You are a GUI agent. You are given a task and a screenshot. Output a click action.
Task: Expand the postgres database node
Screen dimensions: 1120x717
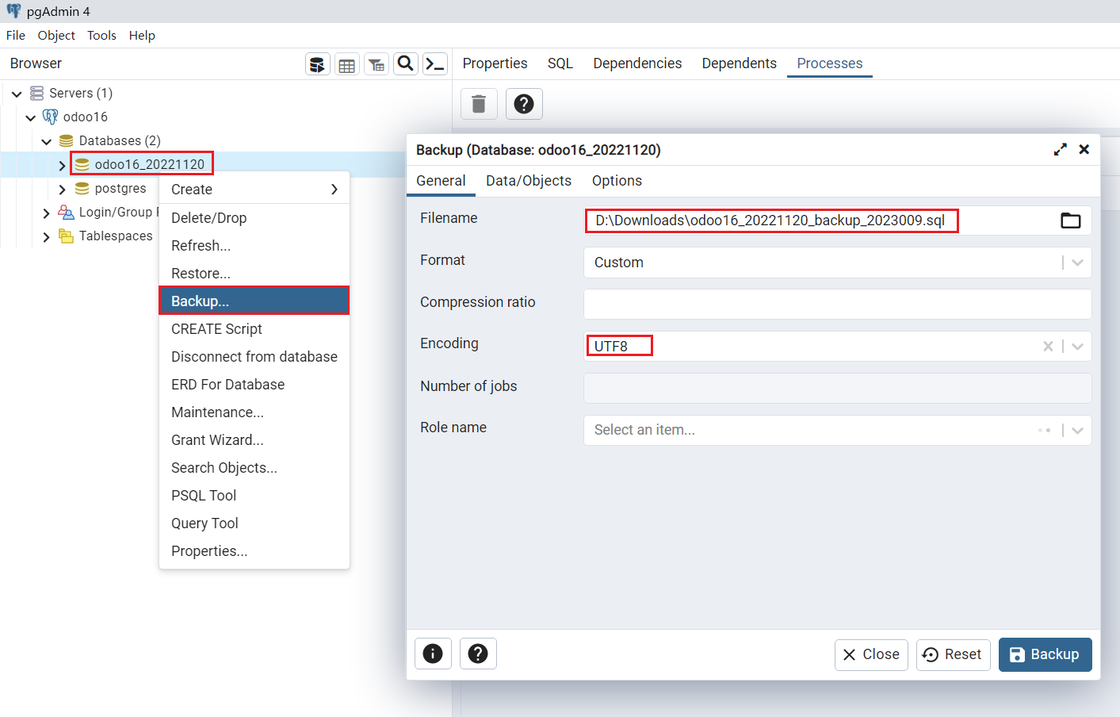[x=62, y=190]
